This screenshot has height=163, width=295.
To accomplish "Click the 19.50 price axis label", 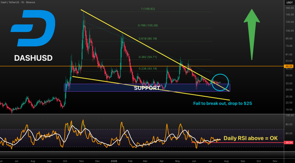I will (x=289, y=110).
